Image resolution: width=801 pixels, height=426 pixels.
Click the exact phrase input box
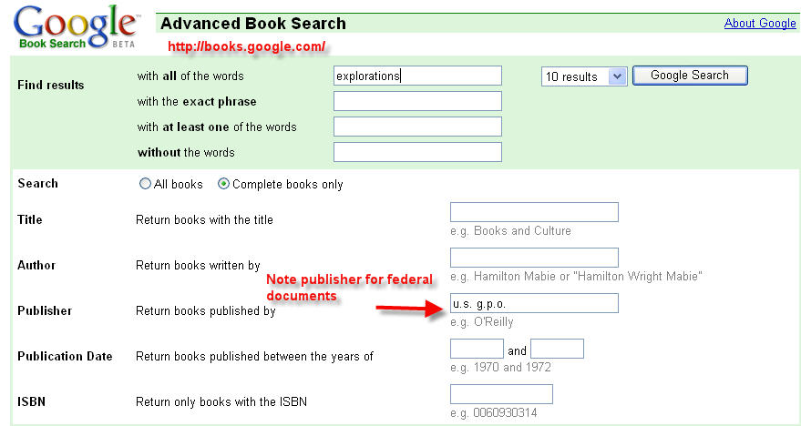417,101
